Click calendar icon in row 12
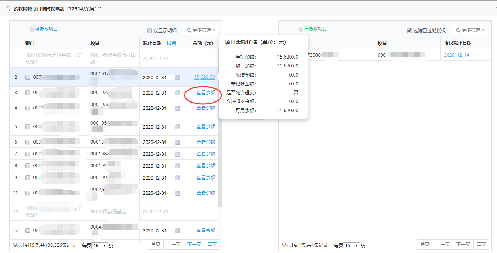 click(x=178, y=231)
